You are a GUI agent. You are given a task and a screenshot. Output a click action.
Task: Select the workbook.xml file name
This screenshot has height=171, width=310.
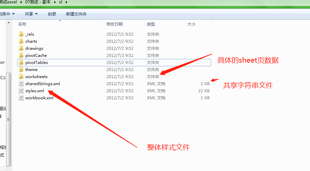[x=40, y=98]
